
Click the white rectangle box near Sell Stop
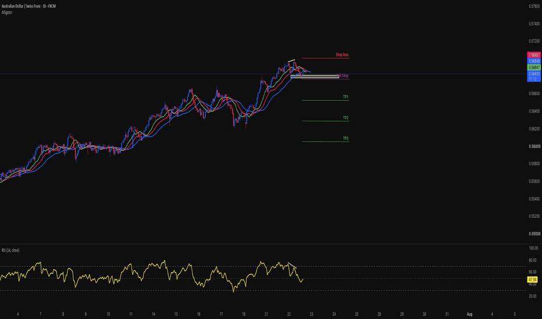tap(315, 76)
